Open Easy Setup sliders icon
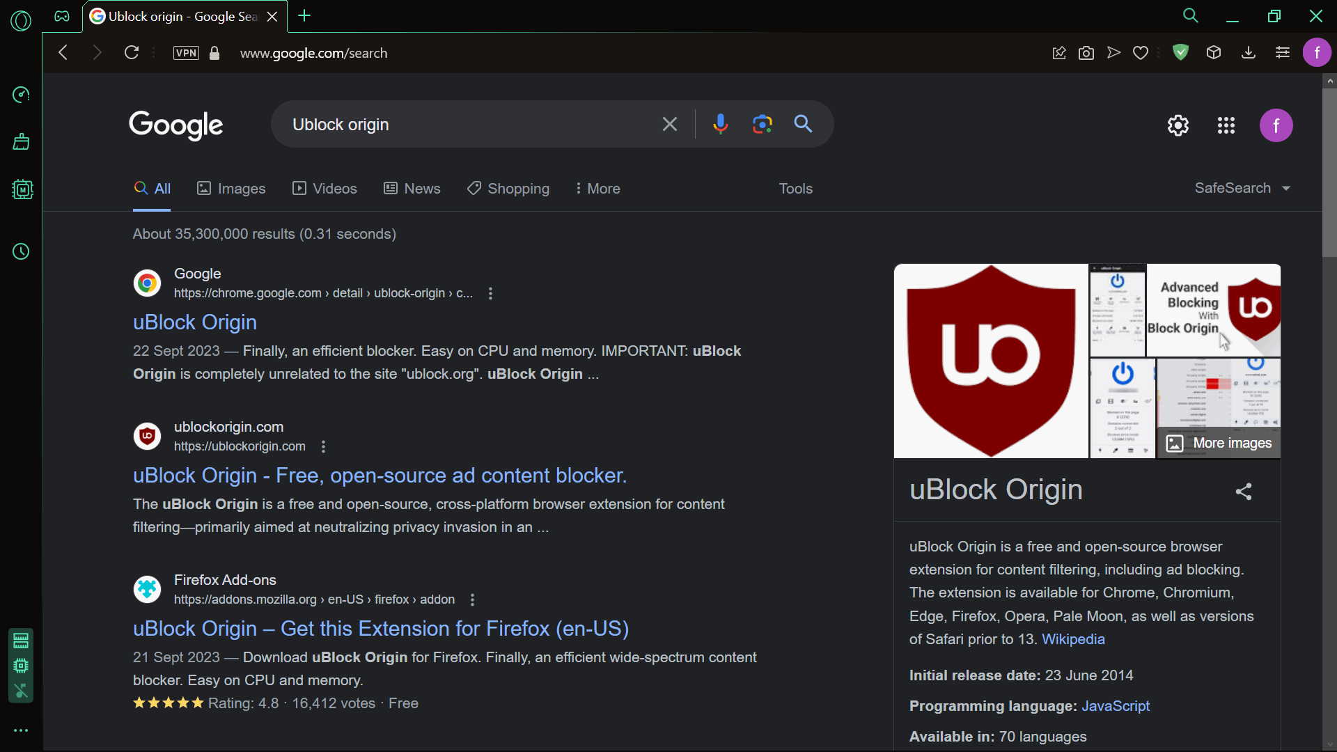The width and height of the screenshot is (1337, 752). (1283, 52)
